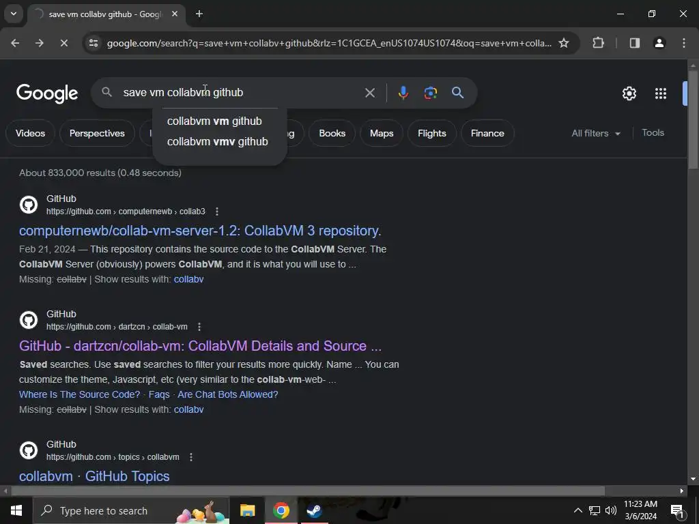Screen dimensions: 699x524
Task: Submit search with magnifier button
Action: (x=458, y=93)
